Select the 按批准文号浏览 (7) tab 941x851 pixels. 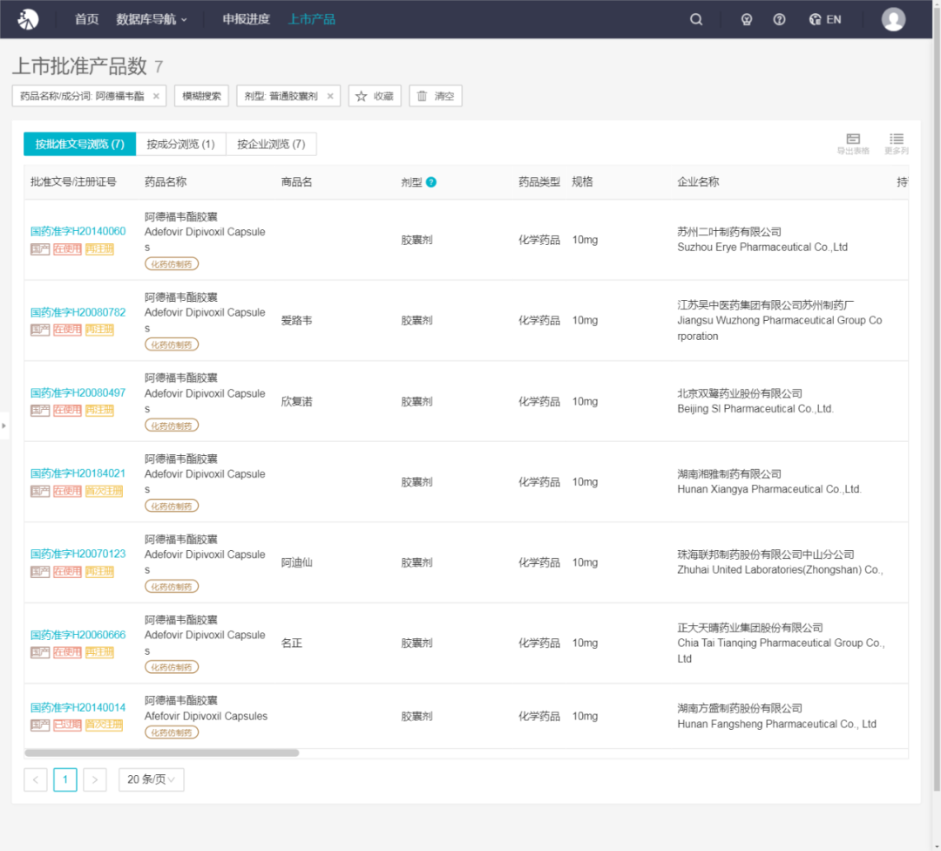click(x=80, y=144)
